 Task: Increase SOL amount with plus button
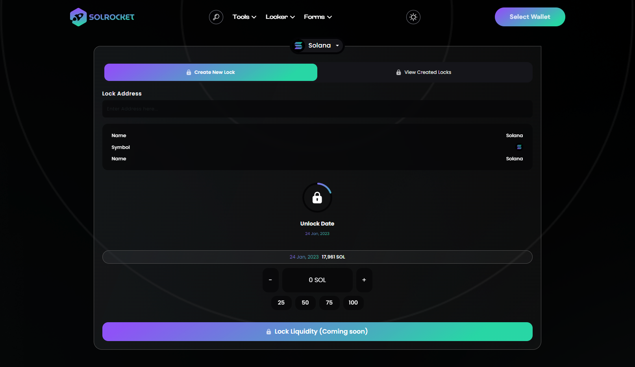tap(364, 280)
